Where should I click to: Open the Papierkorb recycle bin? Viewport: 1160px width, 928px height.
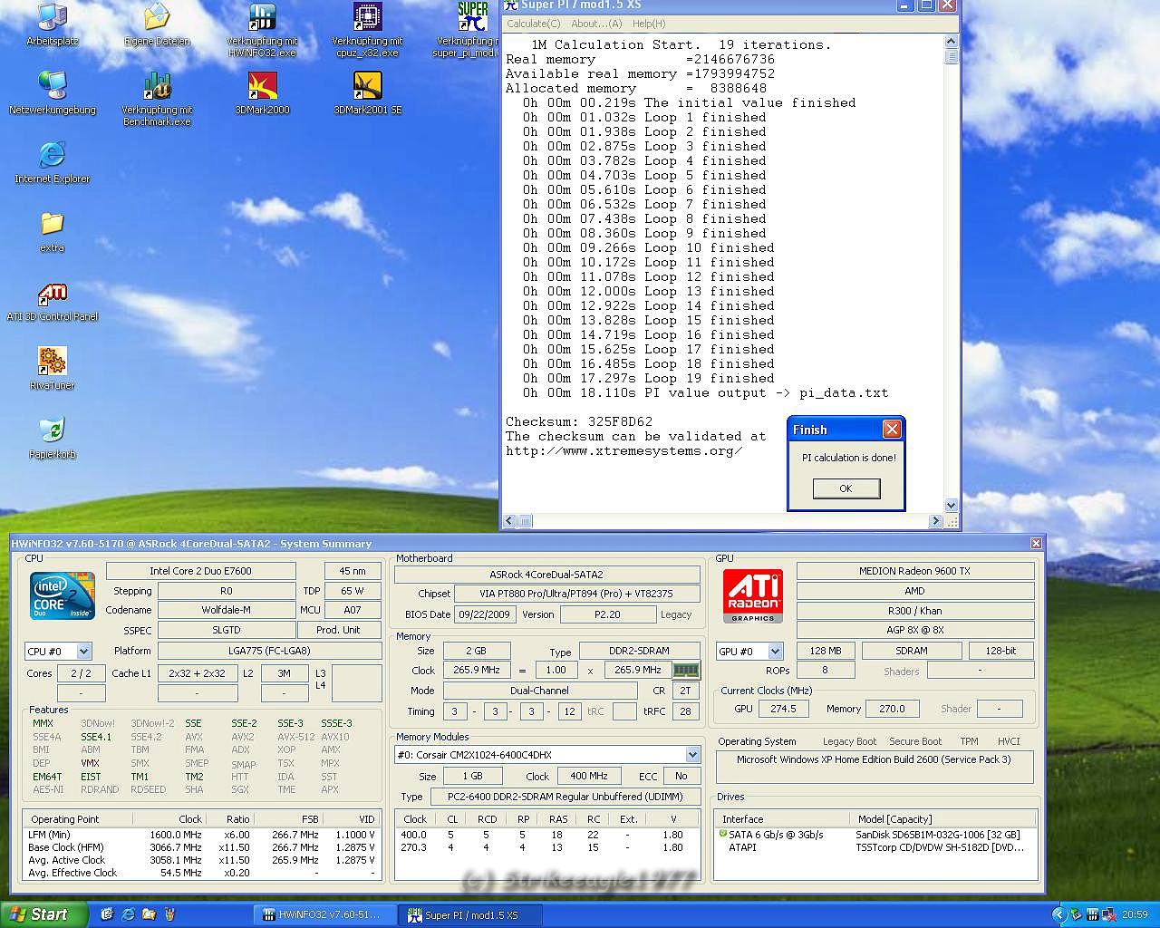(x=52, y=431)
